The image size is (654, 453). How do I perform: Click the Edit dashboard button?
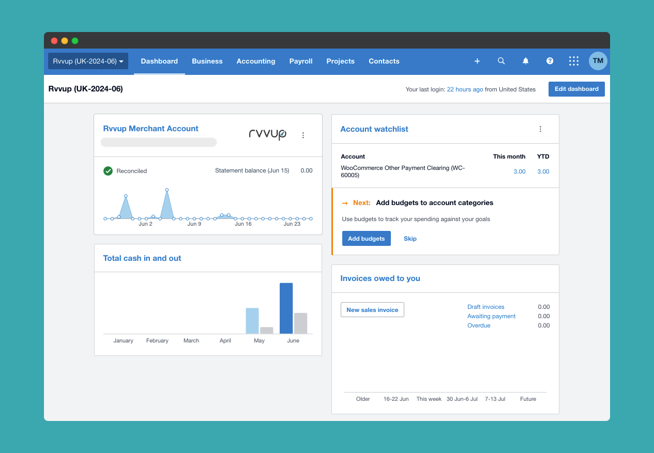[576, 89]
